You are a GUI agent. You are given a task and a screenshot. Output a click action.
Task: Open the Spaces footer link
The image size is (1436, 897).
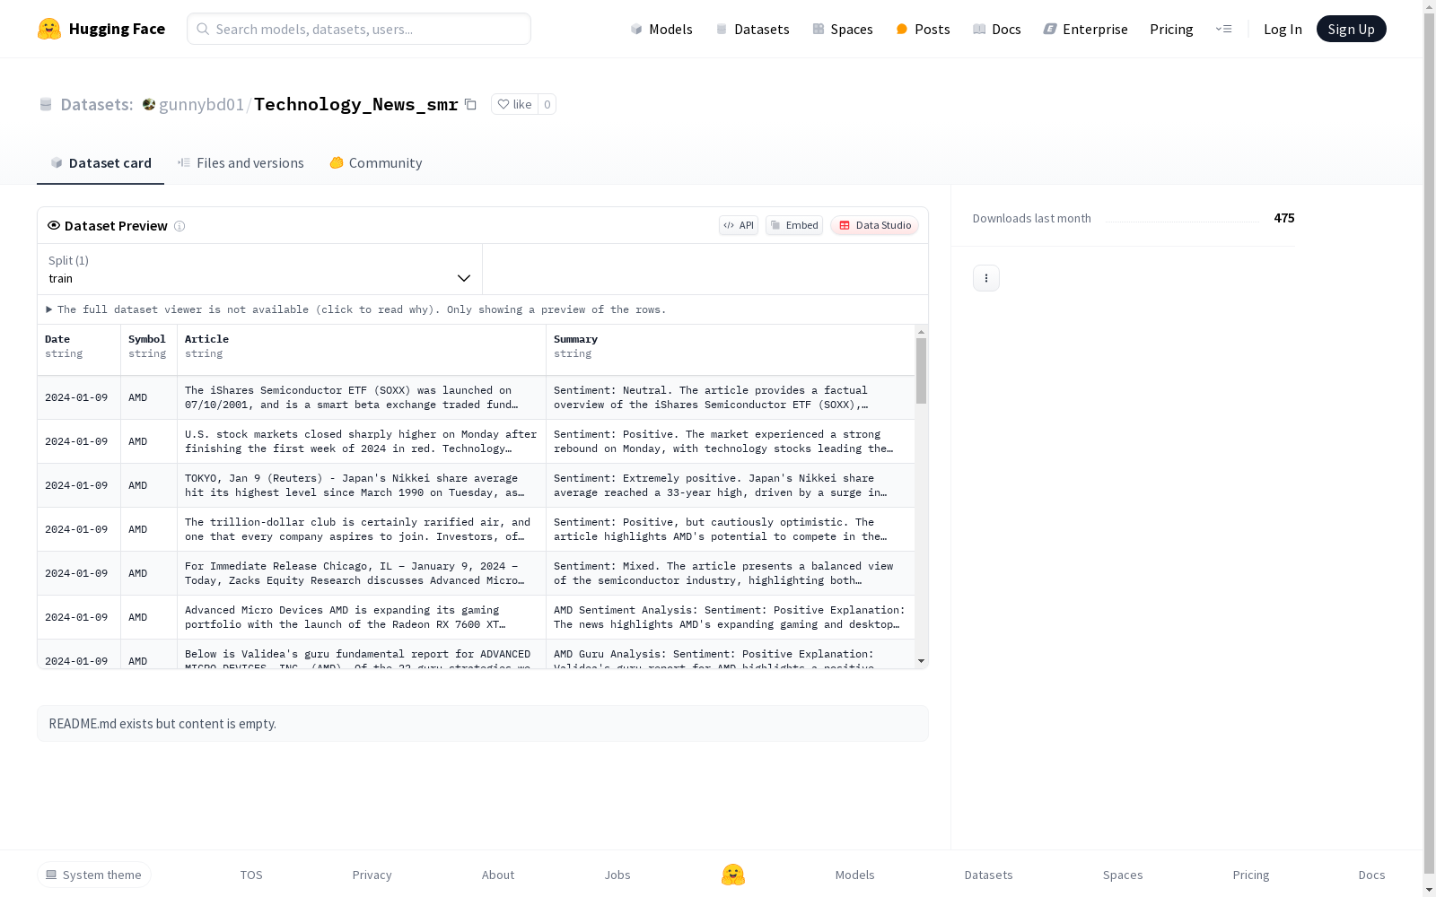(x=1123, y=875)
